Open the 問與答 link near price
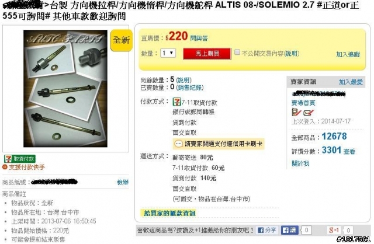 click(x=199, y=38)
